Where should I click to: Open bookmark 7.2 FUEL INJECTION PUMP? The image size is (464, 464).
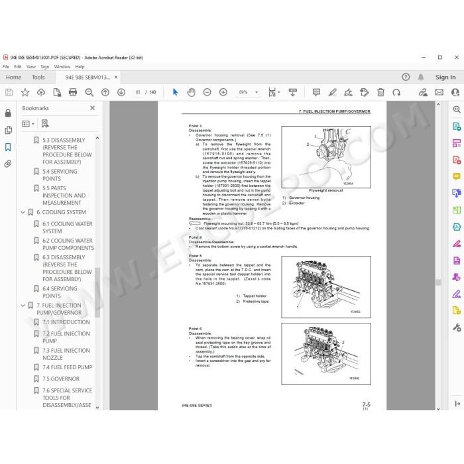(x=66, y=337)
